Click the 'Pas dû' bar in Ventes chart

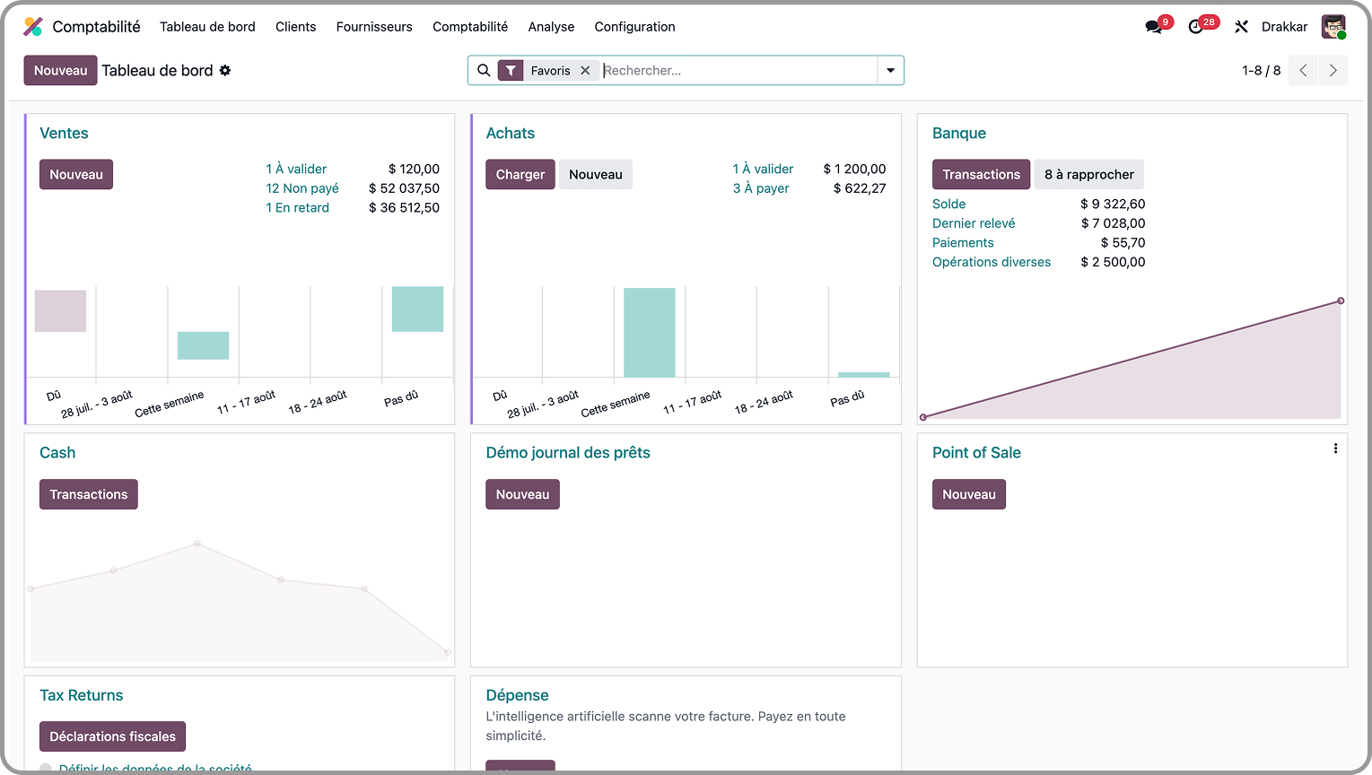coord(417,309)
